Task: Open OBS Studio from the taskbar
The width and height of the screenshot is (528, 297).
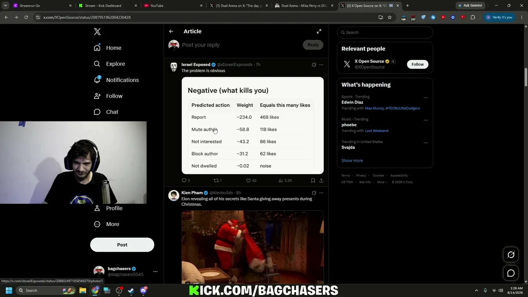Action: pos(119,290)
